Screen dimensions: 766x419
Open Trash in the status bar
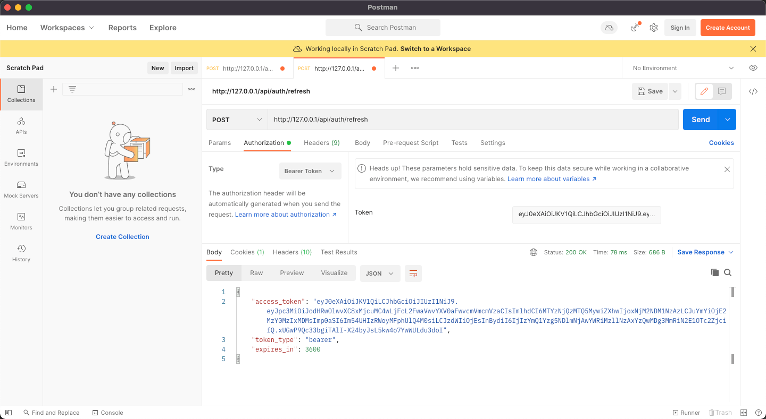(720, 413)
